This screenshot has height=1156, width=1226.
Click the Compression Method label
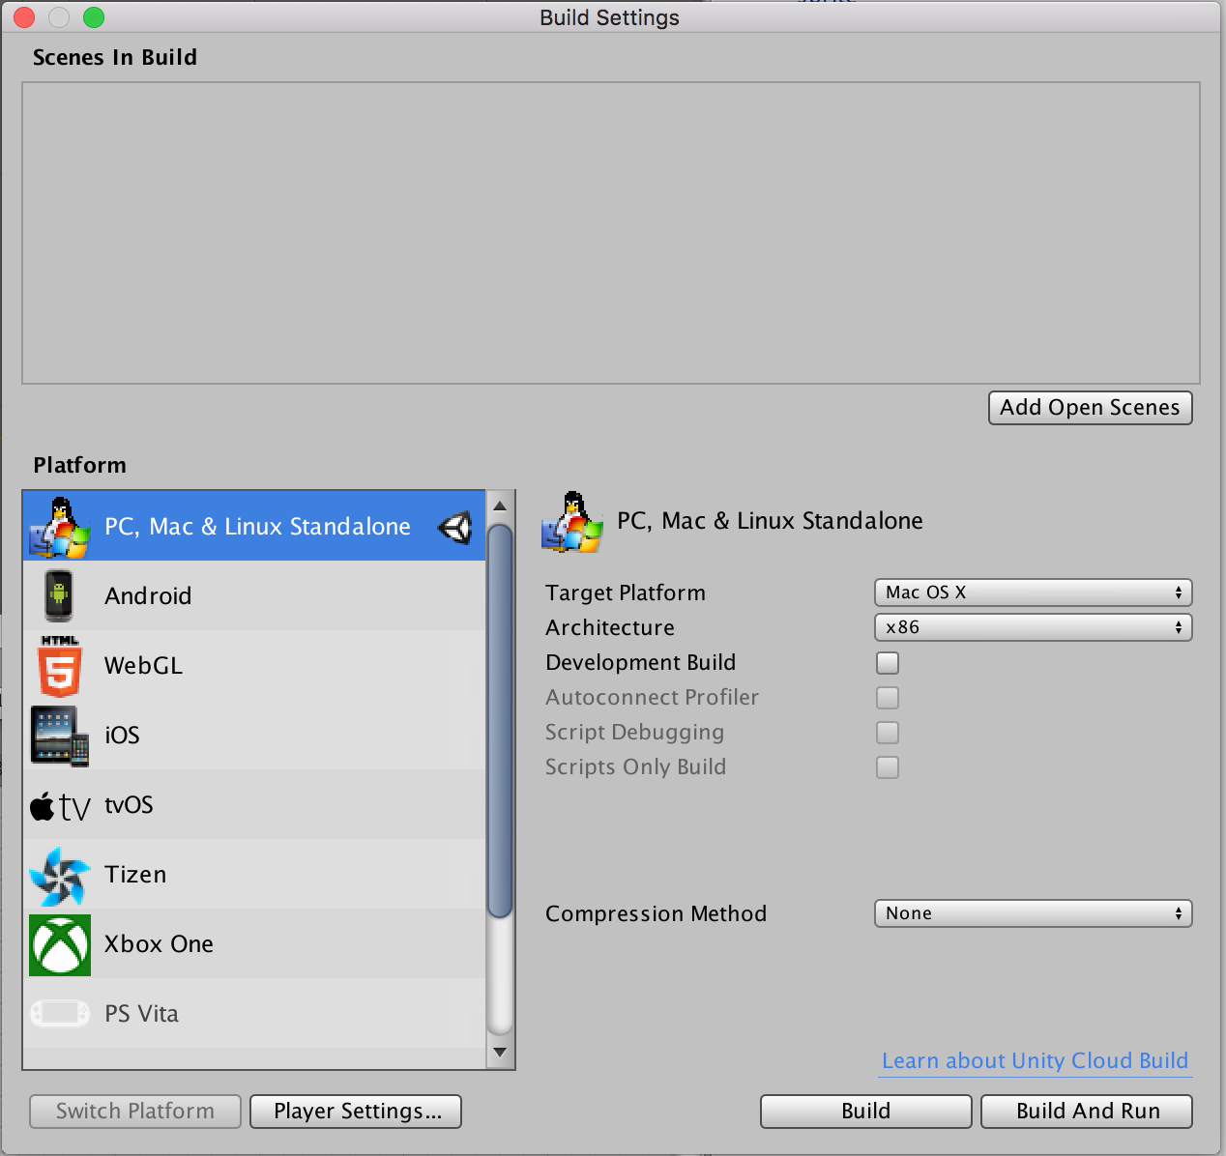coord(656,914)
